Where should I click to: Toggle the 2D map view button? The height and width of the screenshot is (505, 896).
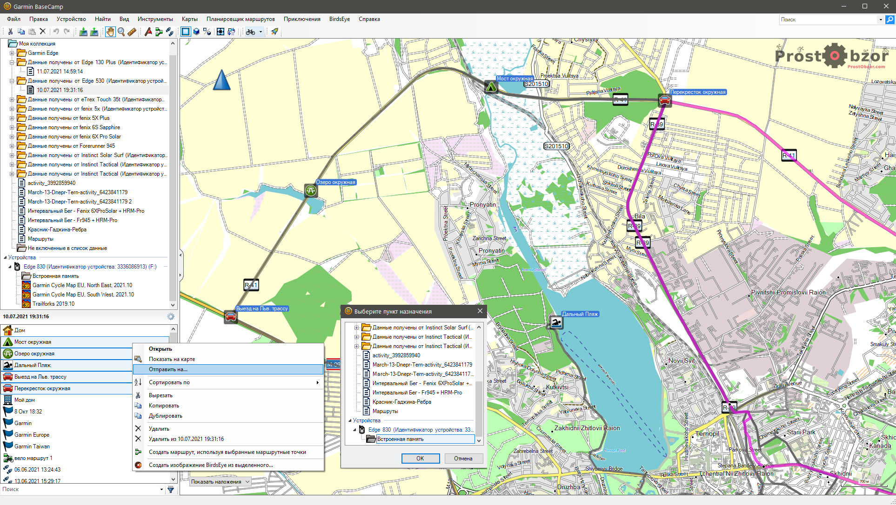[x=186, y=32]
